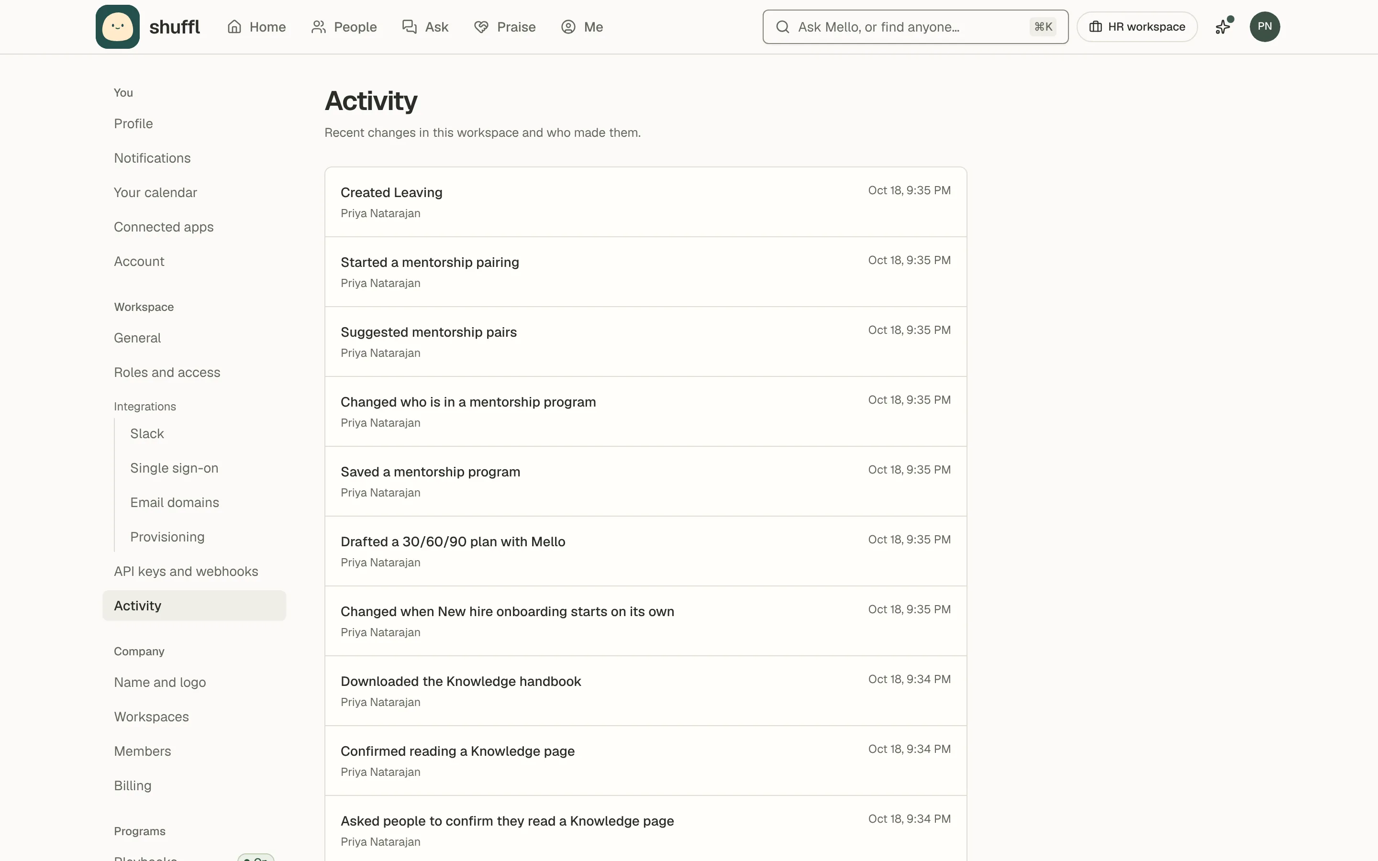Open the Slack integration page
Viewport: 1378px width, 861px height.
click(x=202, y=434)
